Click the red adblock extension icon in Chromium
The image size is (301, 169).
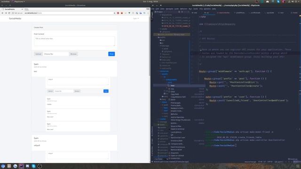tap(118, 13)
